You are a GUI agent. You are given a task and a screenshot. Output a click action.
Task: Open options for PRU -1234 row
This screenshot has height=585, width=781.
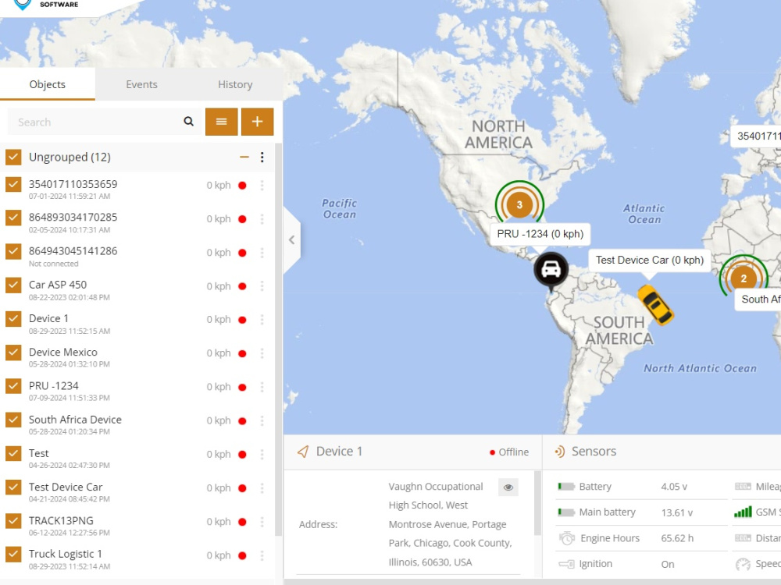click(262, 387)
